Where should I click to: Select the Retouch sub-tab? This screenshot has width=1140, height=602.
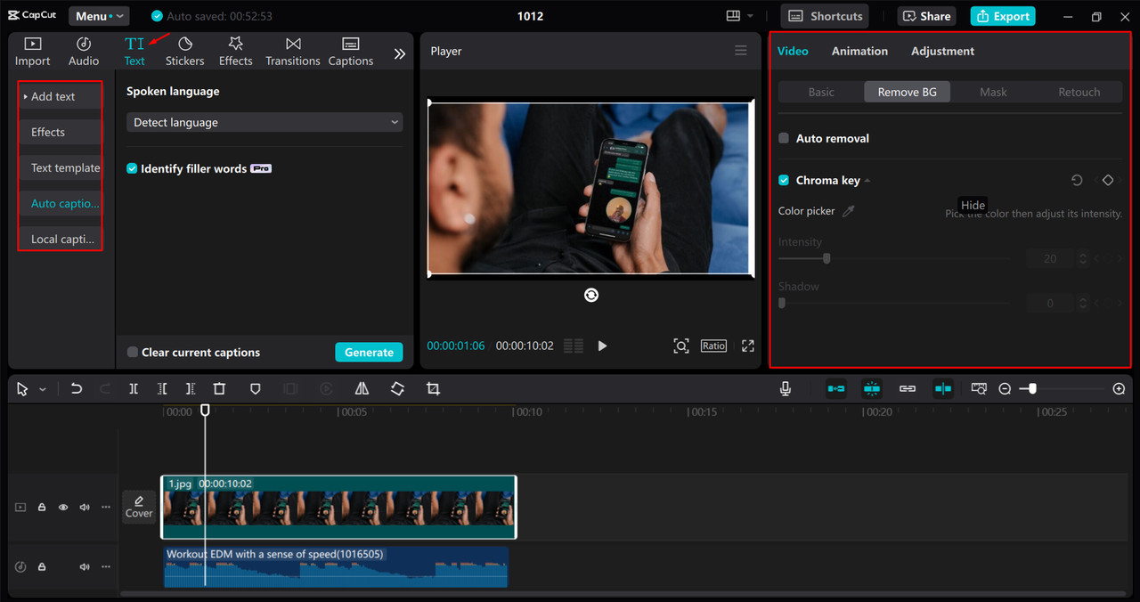pyautogui.click(x=1079, y=92)
